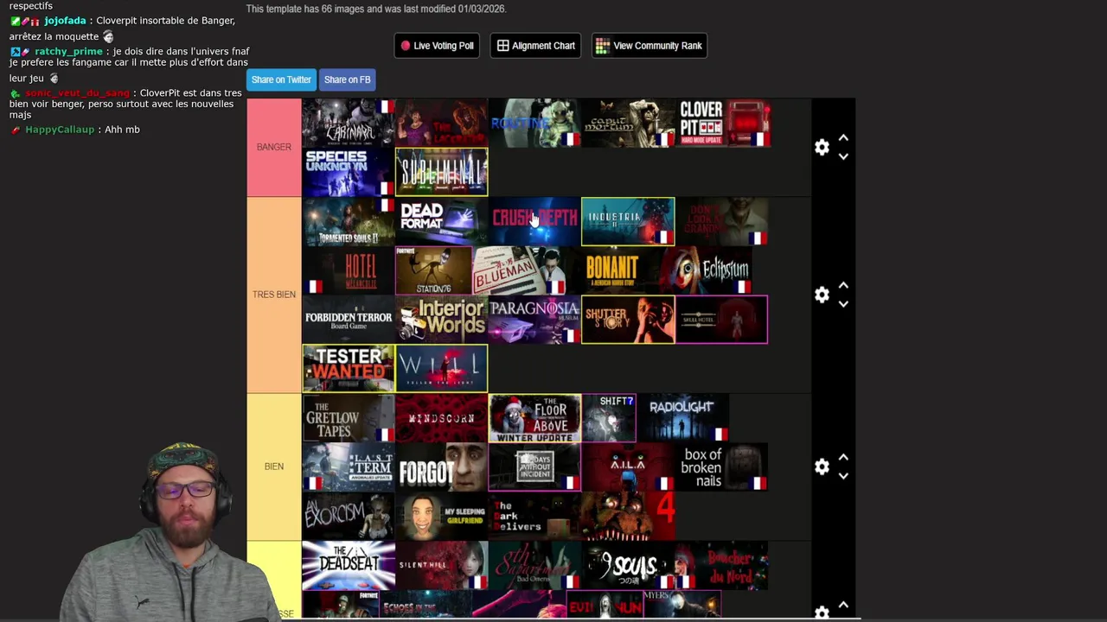Click the Last Term game tile
The width and height of the screenshot is (1107, 622).
click(348, 467)
